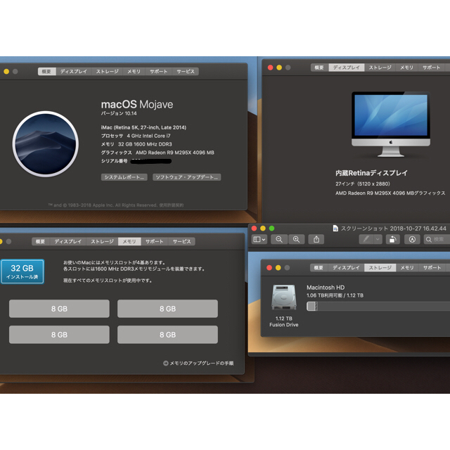Select ディスプレイ tab in the Macintosh HD window

[x=346, y=268]
